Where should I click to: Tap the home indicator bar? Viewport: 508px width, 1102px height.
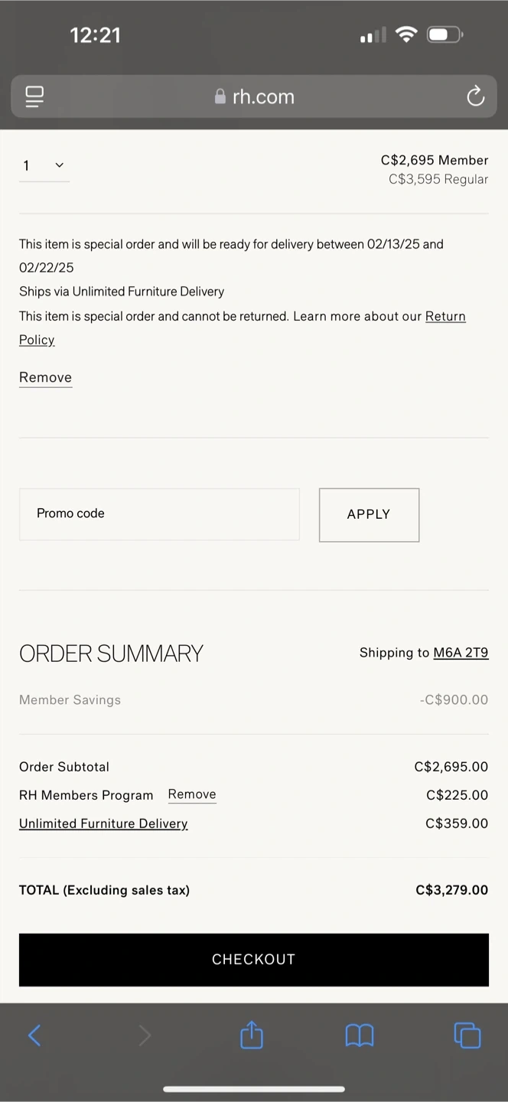click(x=254, y=1088)
